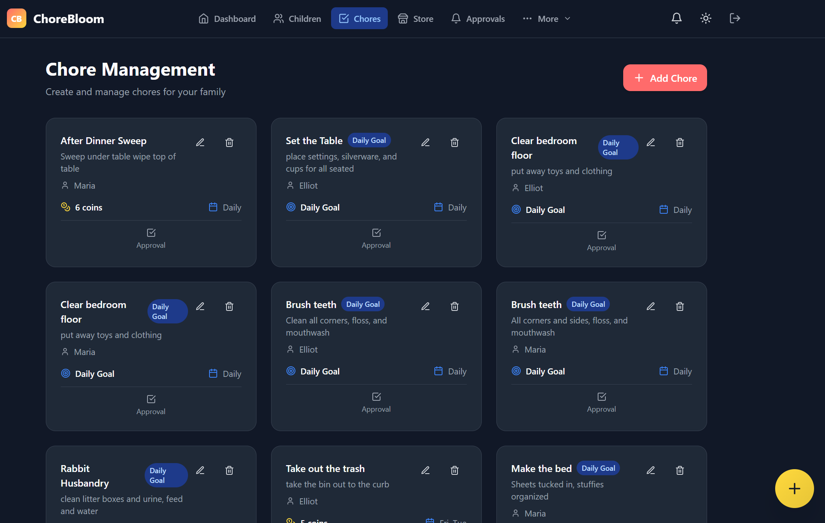Image resolution: width=825 pixels, height=523 pixels.
Task: Click the ChoreBloom CB logo
Action: pos(17,19)
